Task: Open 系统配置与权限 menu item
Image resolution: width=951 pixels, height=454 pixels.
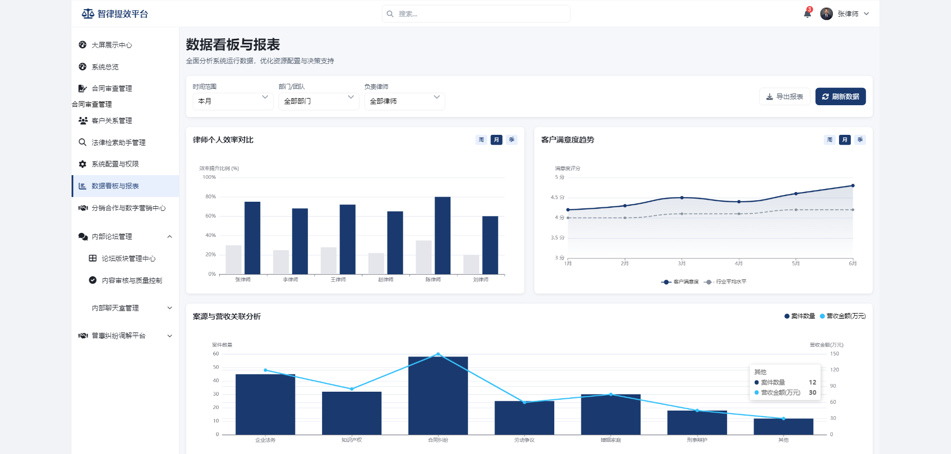Action: (125, 164)
